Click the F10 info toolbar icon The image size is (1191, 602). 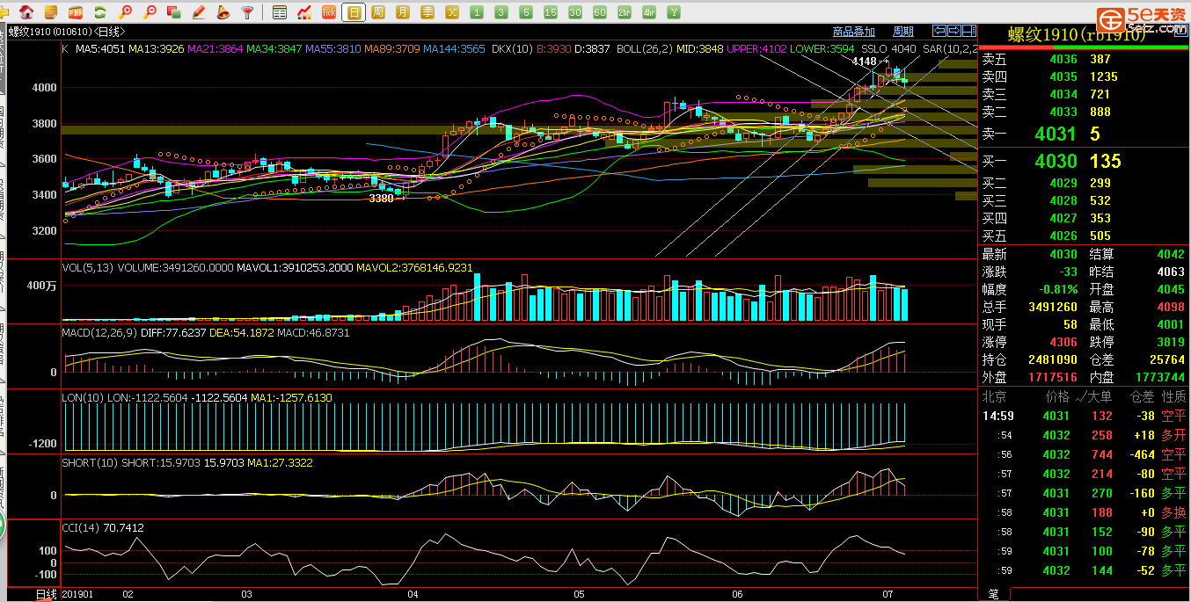tap(76, 12)
